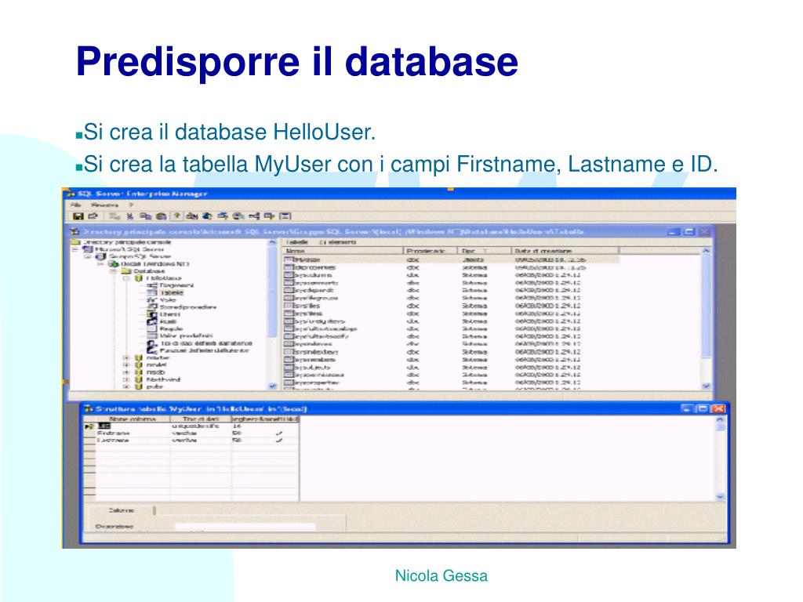Expand the master database node
803x602 pixels.
126,357
